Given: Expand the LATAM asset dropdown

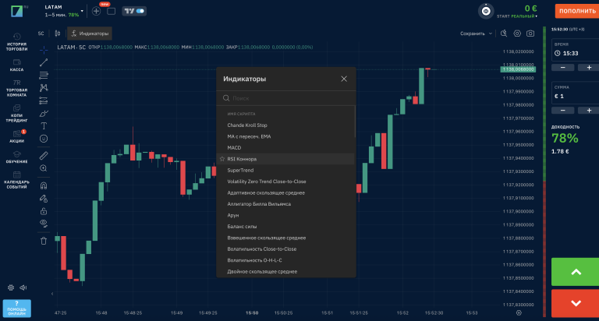Looking at the screenshot, I should pyautogui.click(x=83, y=11).
